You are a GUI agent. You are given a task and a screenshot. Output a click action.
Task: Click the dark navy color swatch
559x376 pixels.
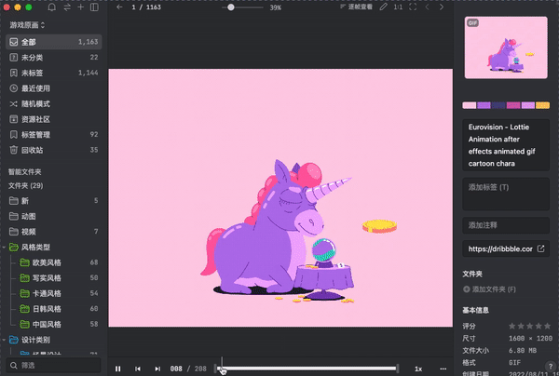498,105
